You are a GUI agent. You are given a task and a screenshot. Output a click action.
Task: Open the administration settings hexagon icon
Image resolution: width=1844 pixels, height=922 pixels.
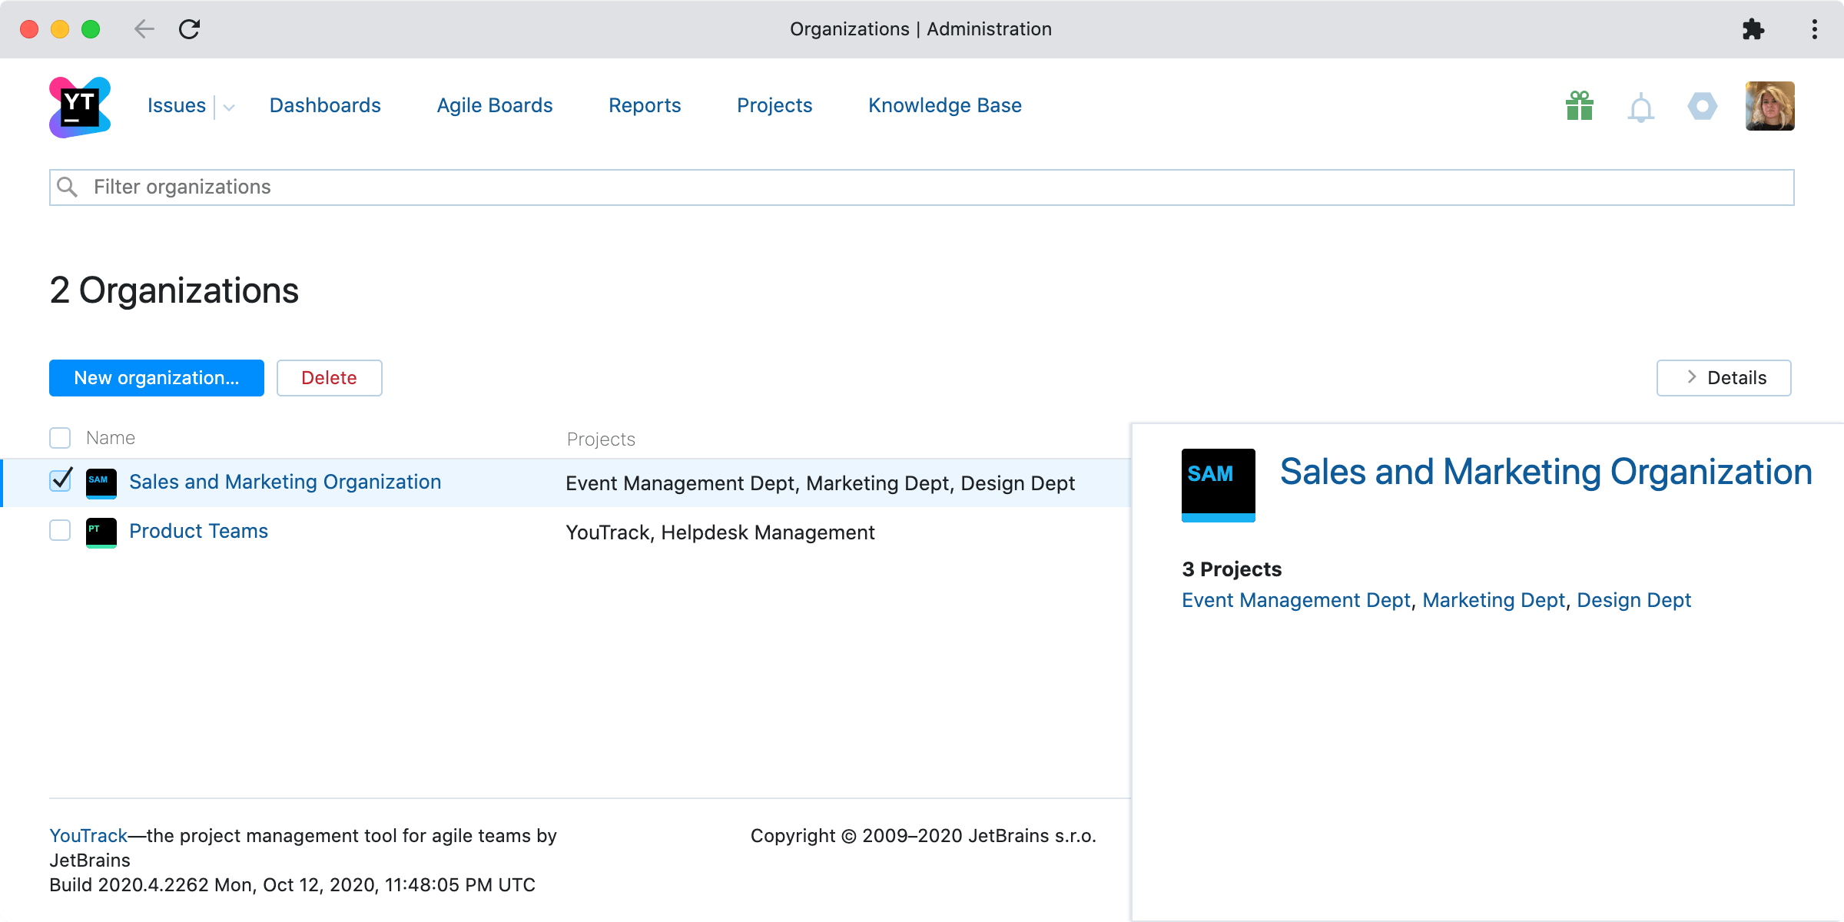(1702, 106)
